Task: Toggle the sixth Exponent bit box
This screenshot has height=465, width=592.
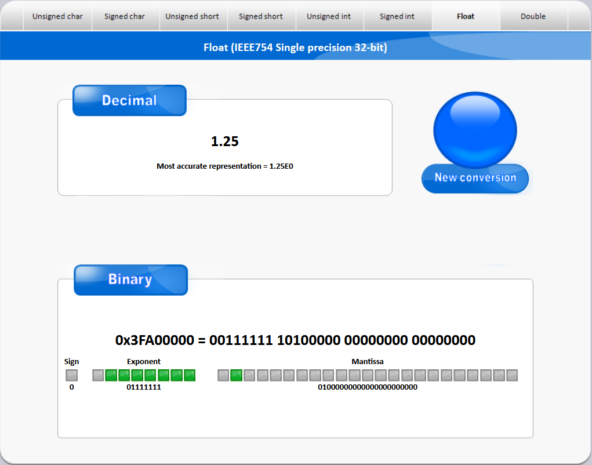Action: point(164,375)
